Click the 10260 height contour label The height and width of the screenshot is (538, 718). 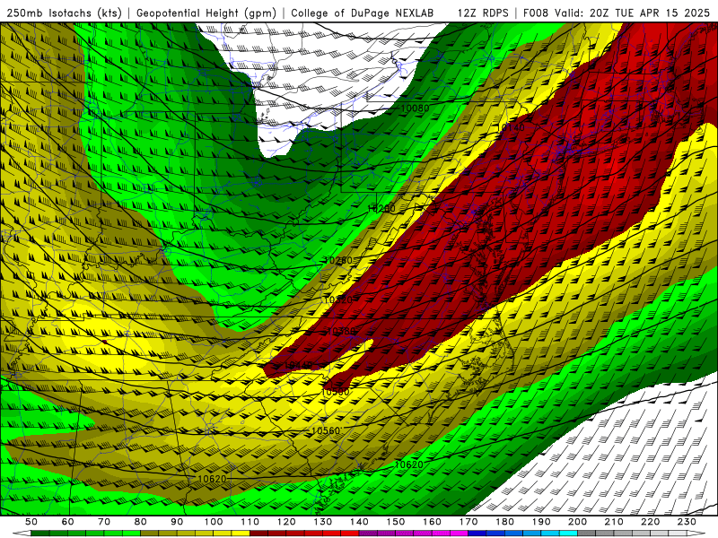(338, 260)
